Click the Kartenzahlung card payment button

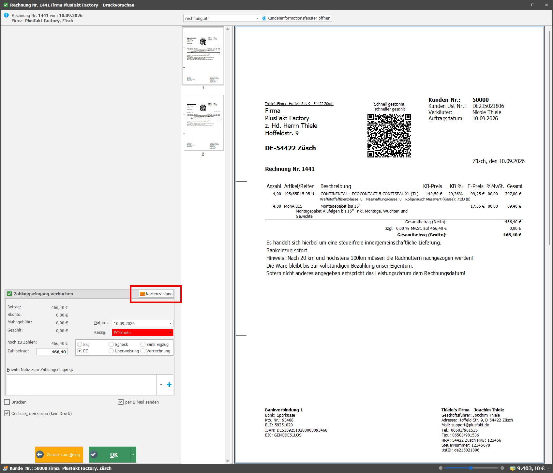[x=156, y=294]
